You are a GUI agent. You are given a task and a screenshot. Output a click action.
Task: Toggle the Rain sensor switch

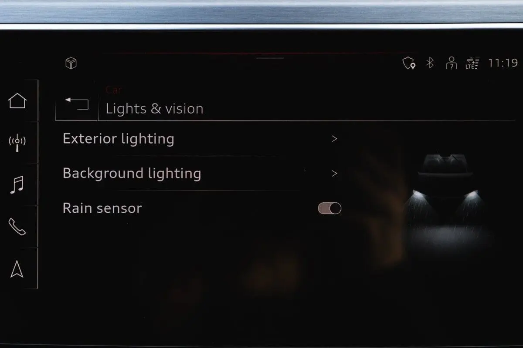click(329, 208)
